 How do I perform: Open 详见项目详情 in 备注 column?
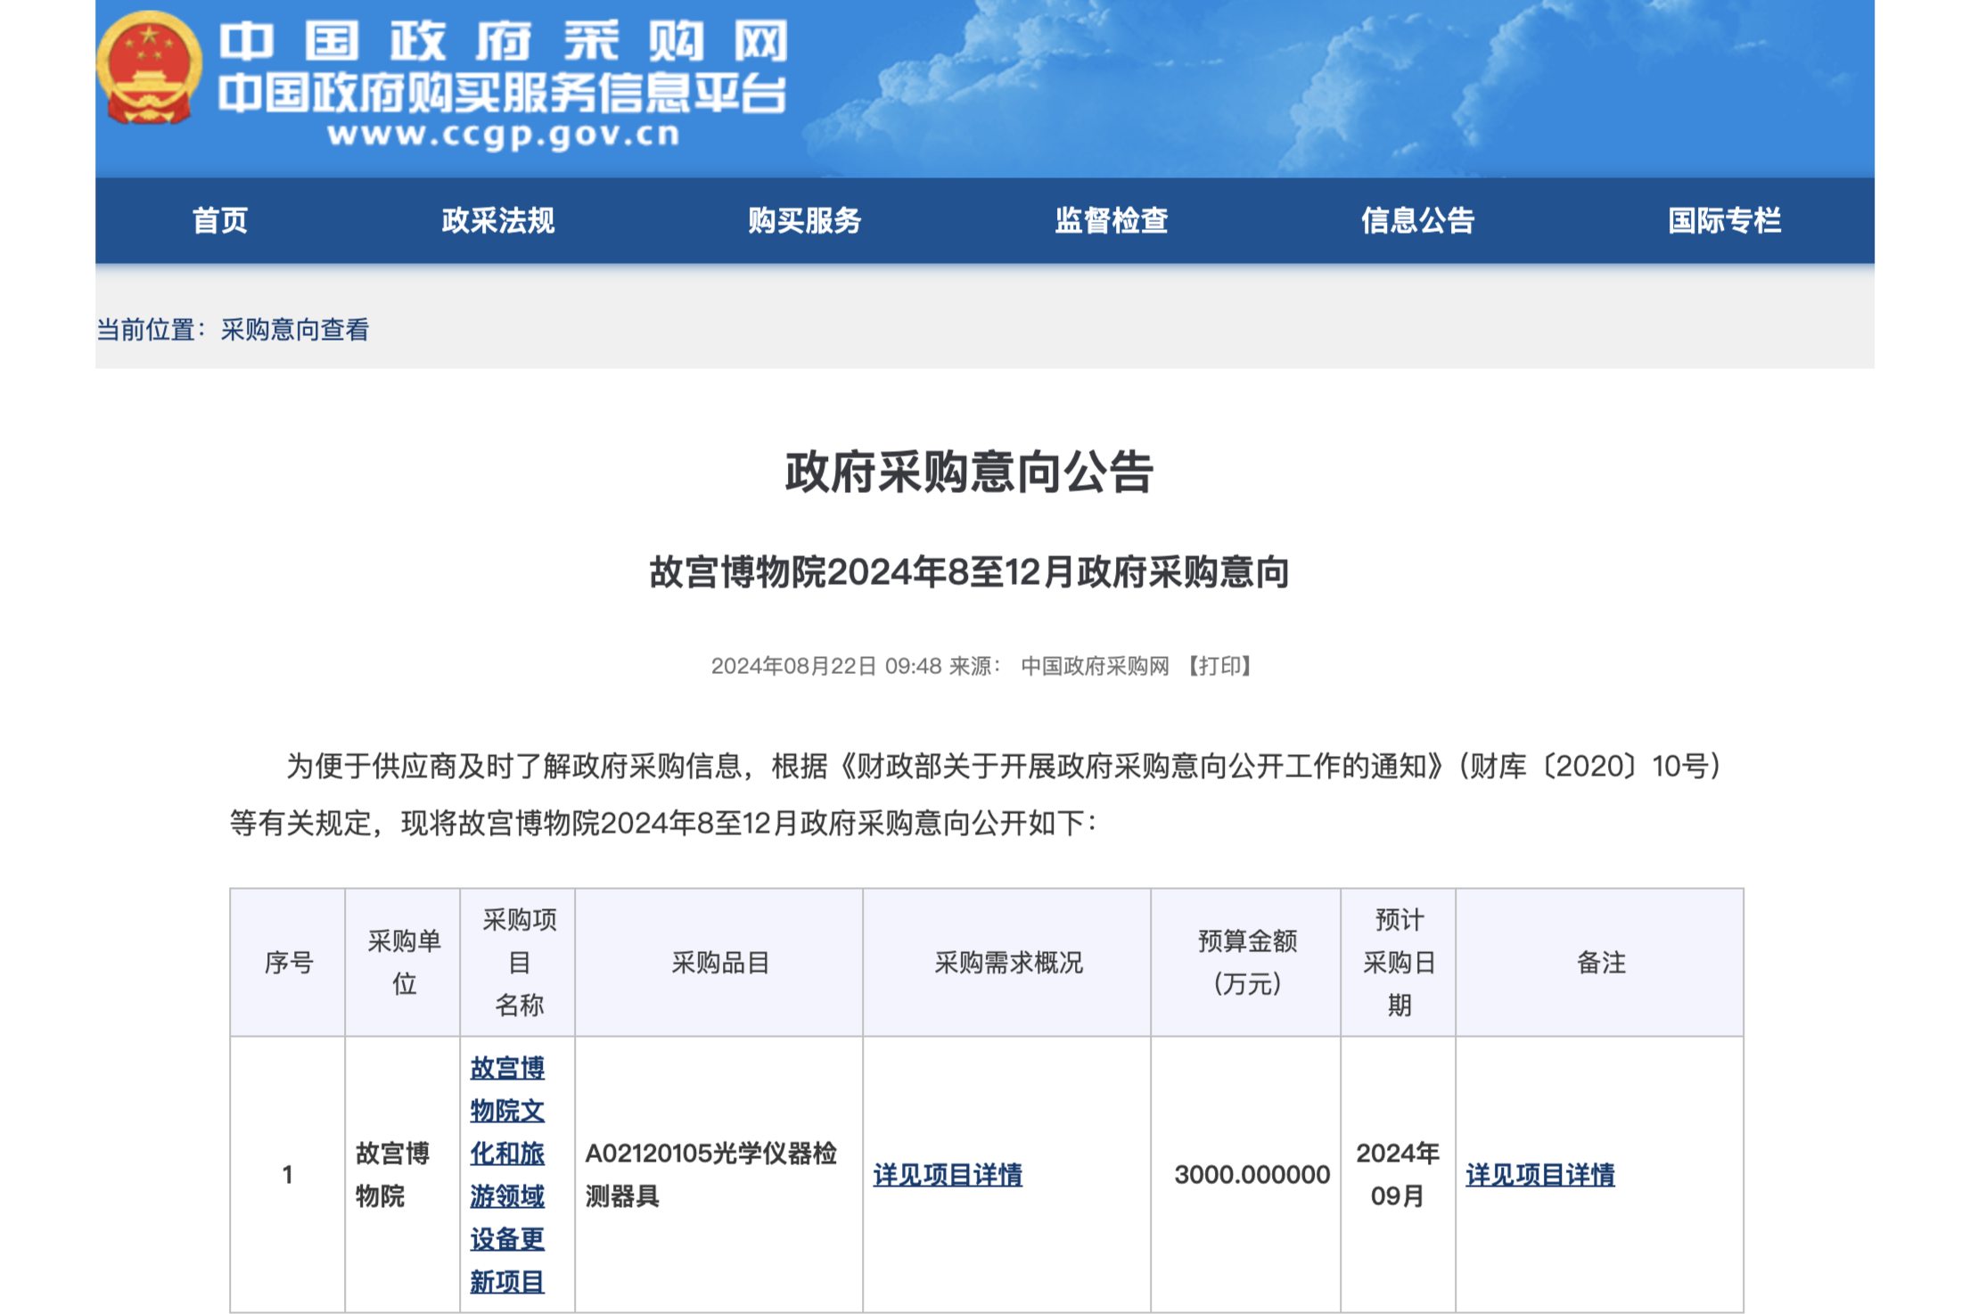click(x=1540, y=1175)
